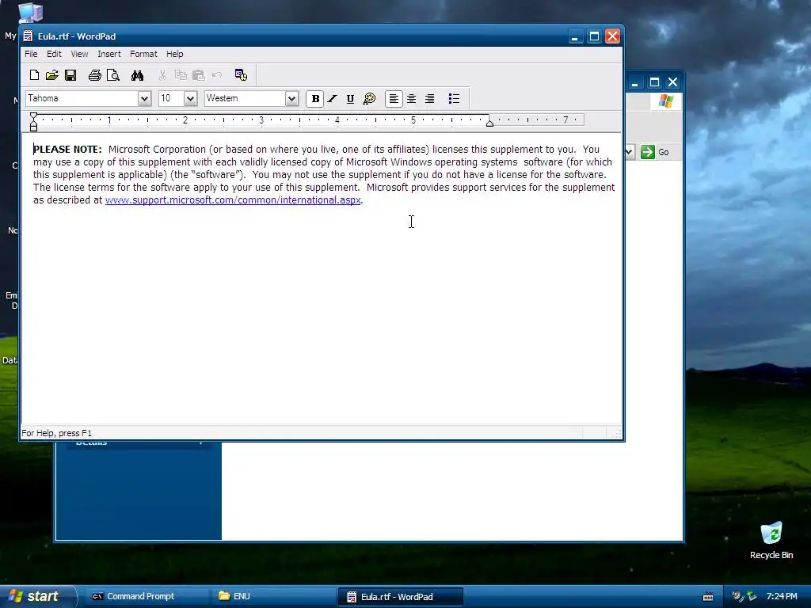
Task: Click the Find binoculars icon
Action: [137, 75]
